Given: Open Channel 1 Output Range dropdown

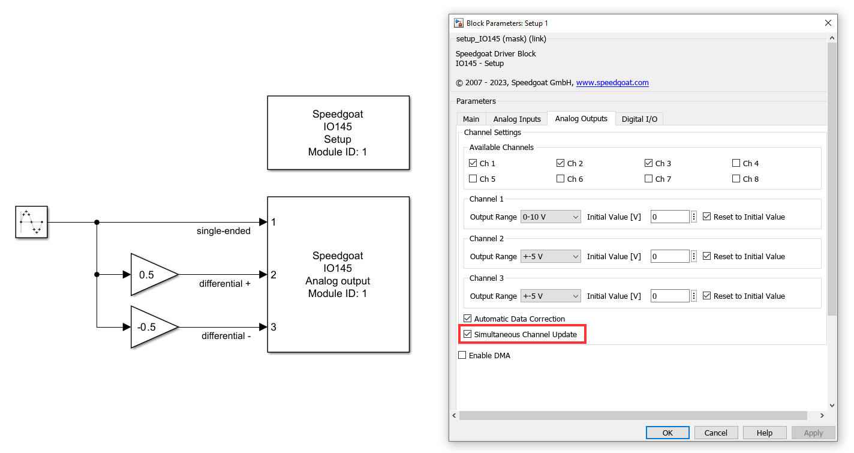Looking at the screenshot, I should (x=551, y=217).
